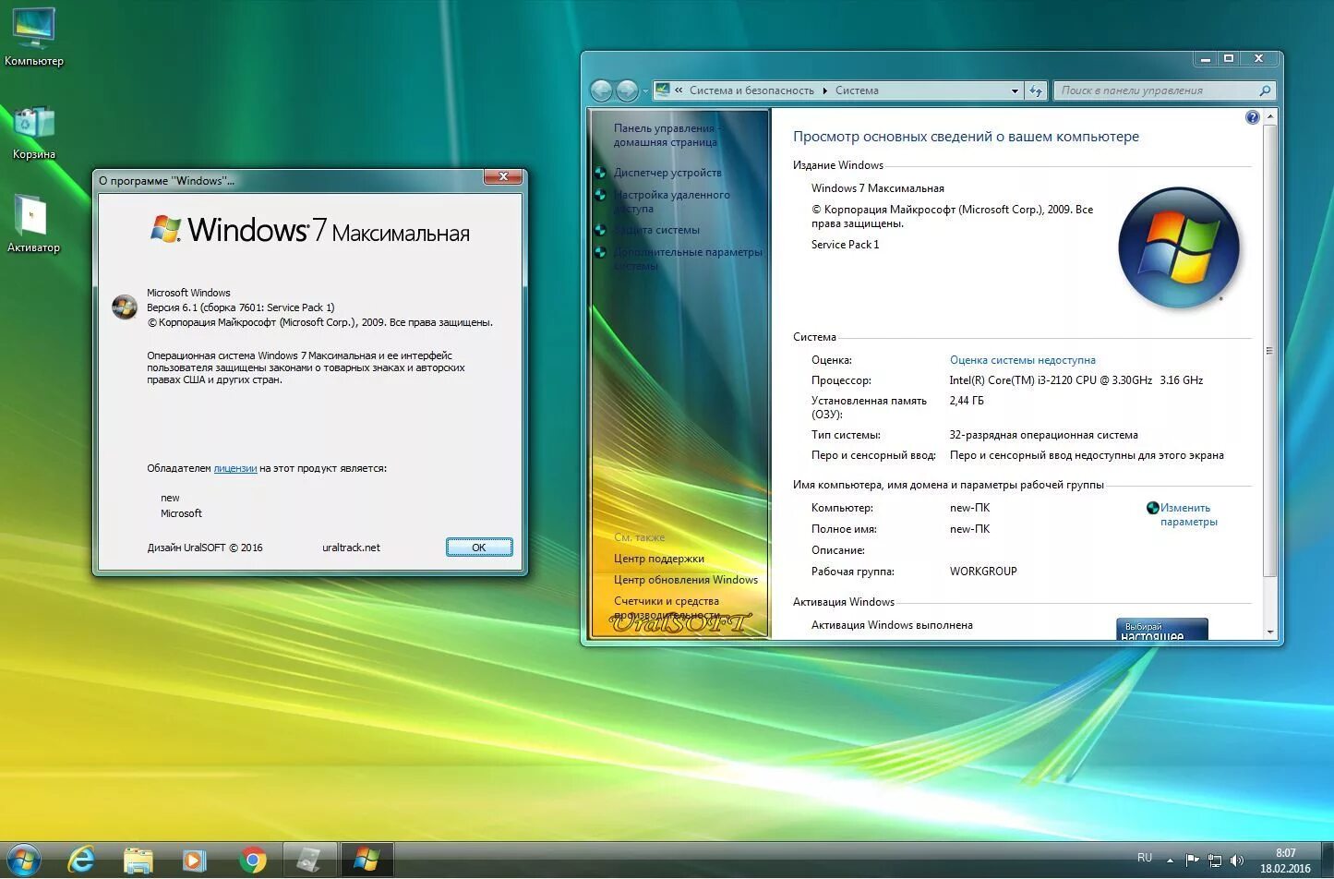Viewport: 1334px width, 879px height.
Task: Open Windows Explorer folder on taskbar
Action: (x=138, y=860)
